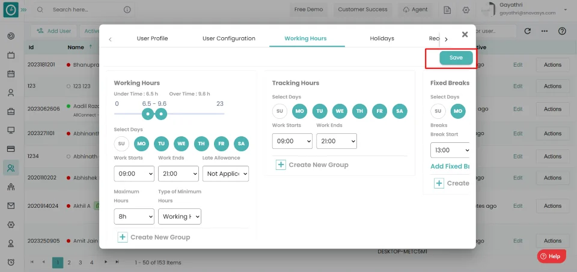Toggle SU under Tracking Hours days

coord(279,111)
